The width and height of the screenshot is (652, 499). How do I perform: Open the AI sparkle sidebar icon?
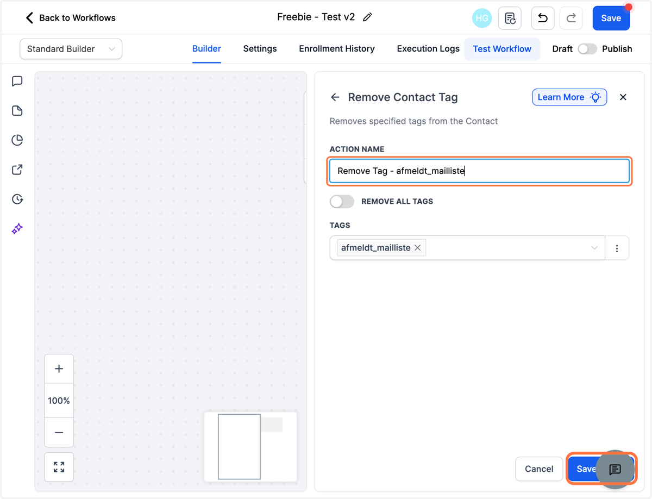(17, 228)
